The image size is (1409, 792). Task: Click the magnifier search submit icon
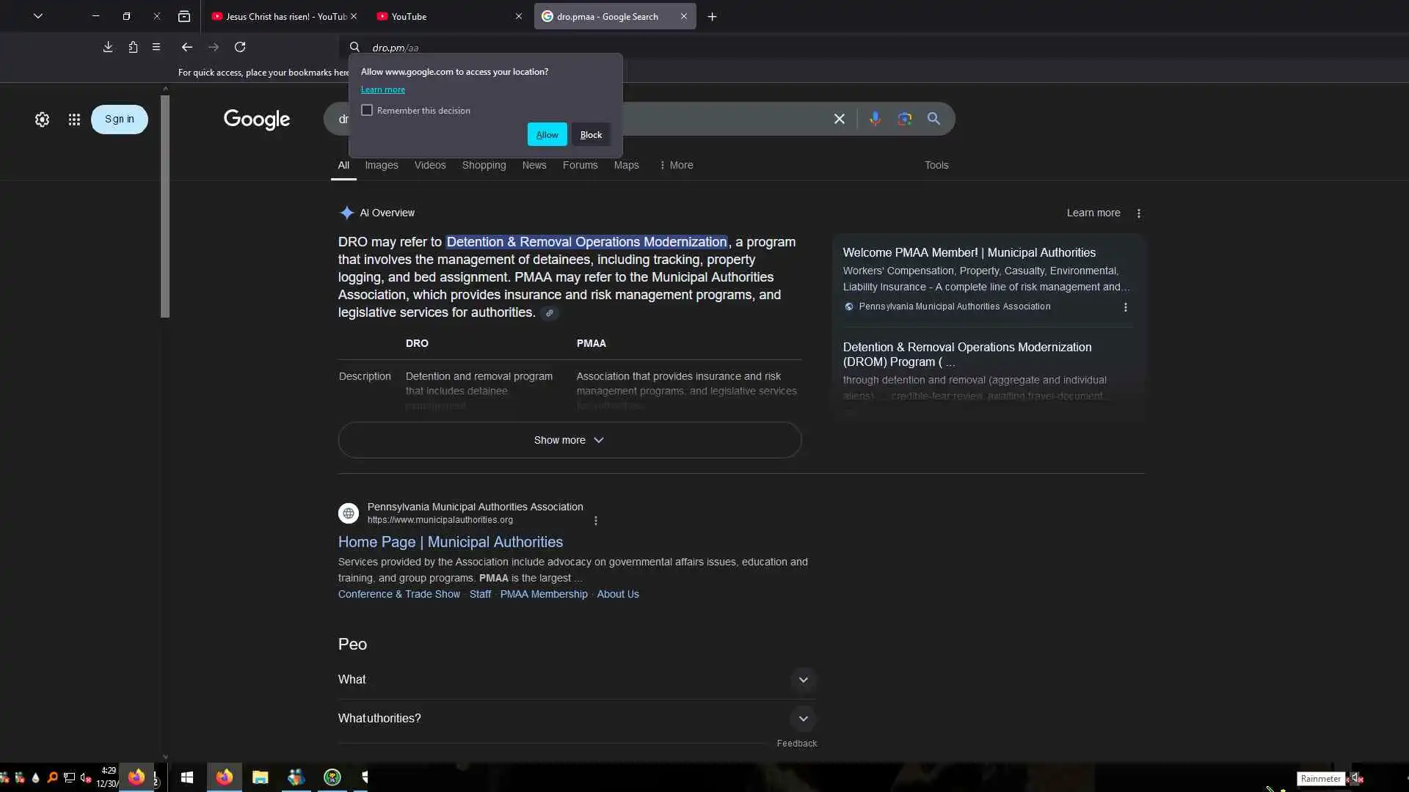[933, 119]
